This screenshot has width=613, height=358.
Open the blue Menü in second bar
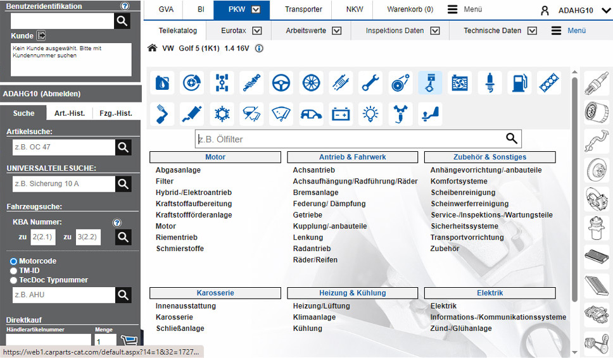coord(569,30)
